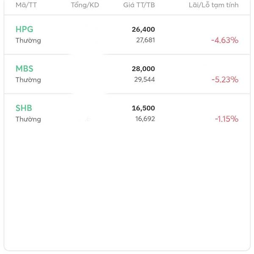Viewport: 254px width, 254px height.
Task: Click the -5.23% loss value for MBS
Action: pyautogui.click(x=224, y=80)
